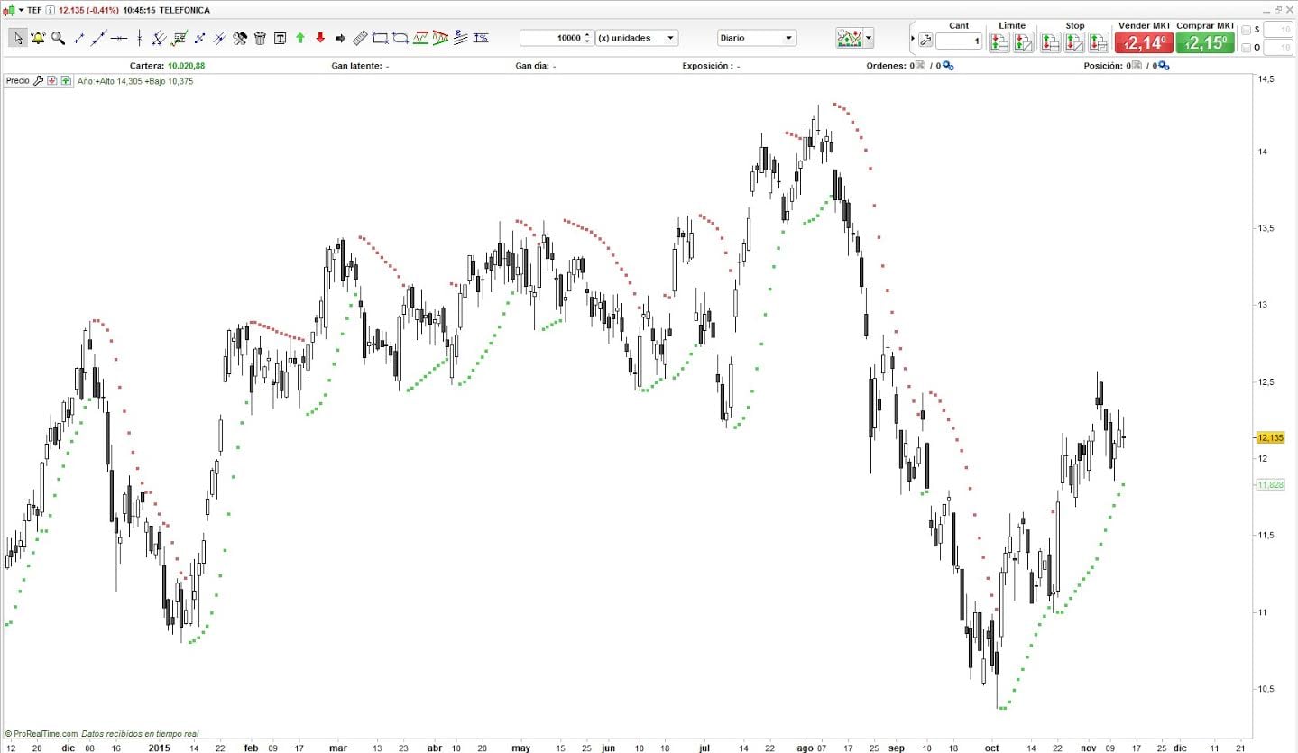Select the pointer cursor tool
This screenshot has width=1298, height=753.
[16, 37]
